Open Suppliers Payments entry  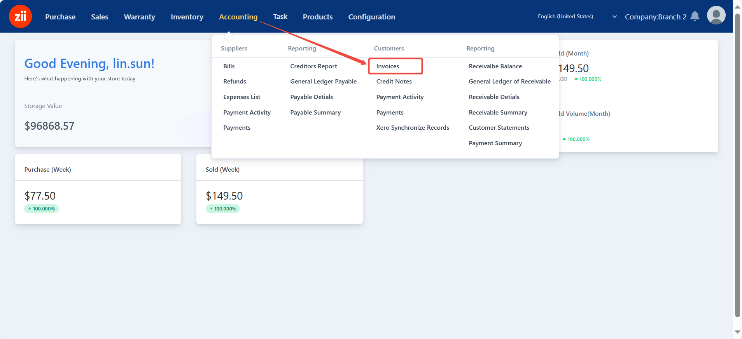click(237, 127)
